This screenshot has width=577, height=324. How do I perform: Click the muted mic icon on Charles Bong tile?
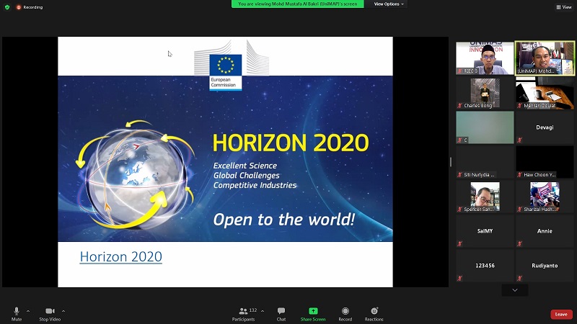click(459, 105)
